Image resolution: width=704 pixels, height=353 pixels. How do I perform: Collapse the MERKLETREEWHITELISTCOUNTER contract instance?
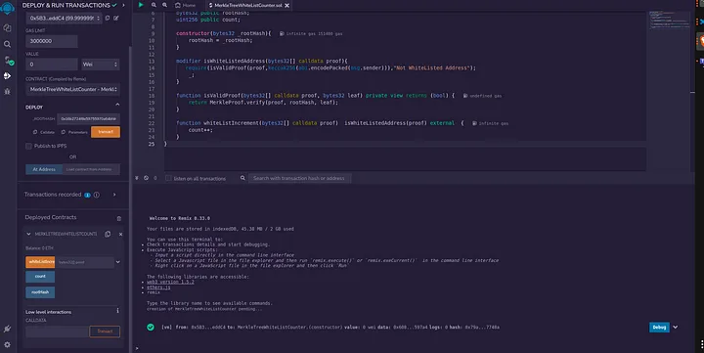click(x=28, y=234)
